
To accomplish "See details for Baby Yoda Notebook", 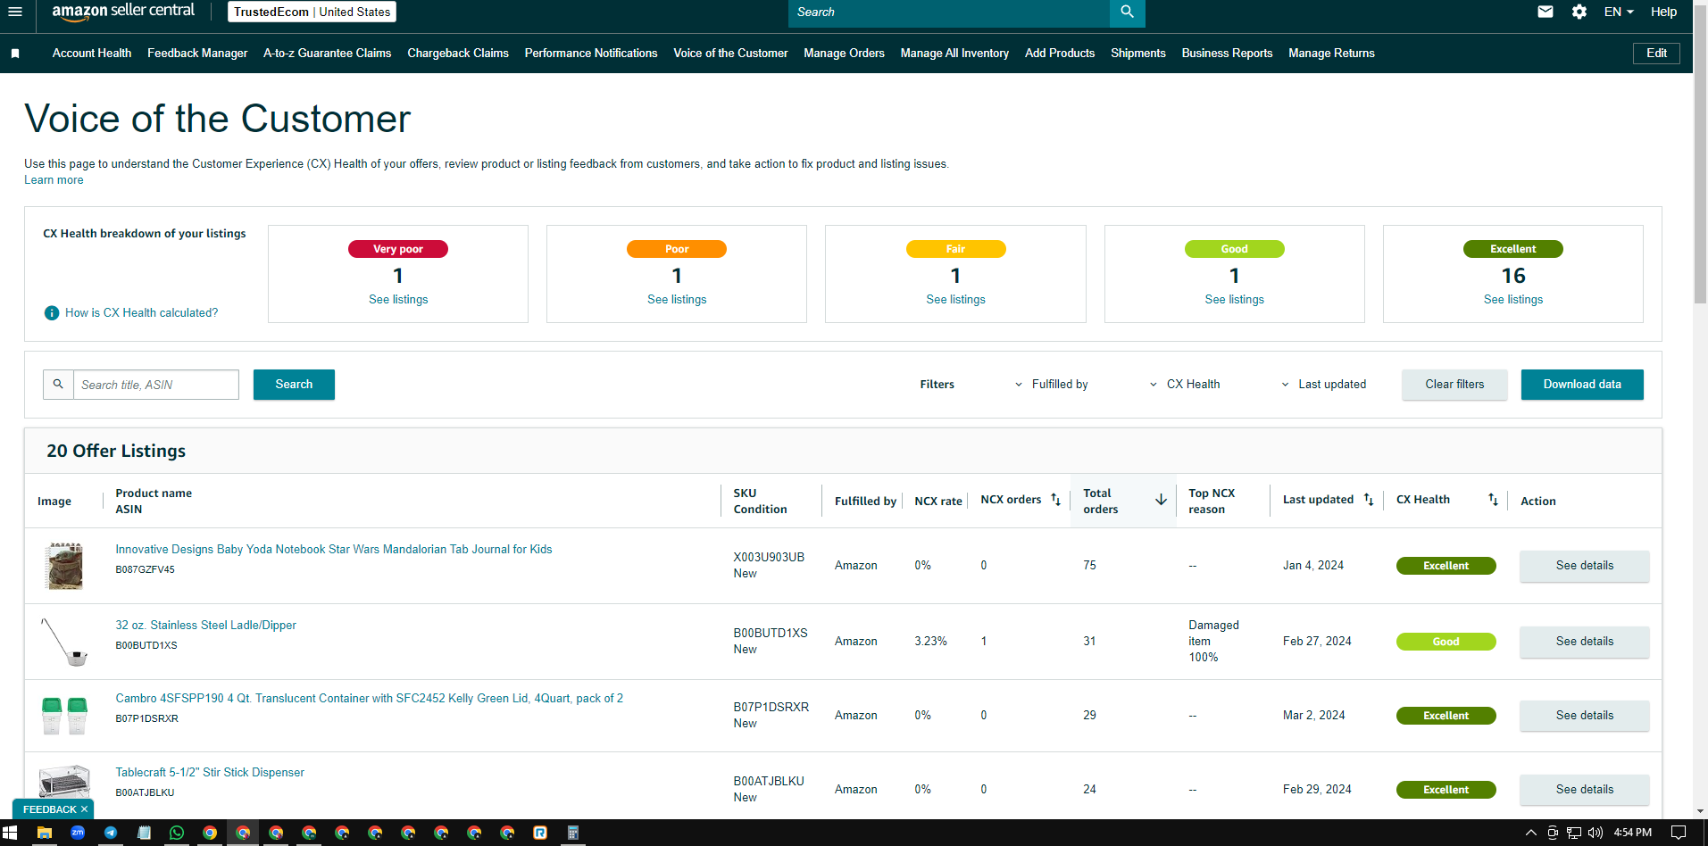I will [1585, 566].
